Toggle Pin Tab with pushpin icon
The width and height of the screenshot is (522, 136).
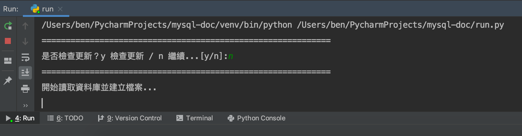pos(8,81)
